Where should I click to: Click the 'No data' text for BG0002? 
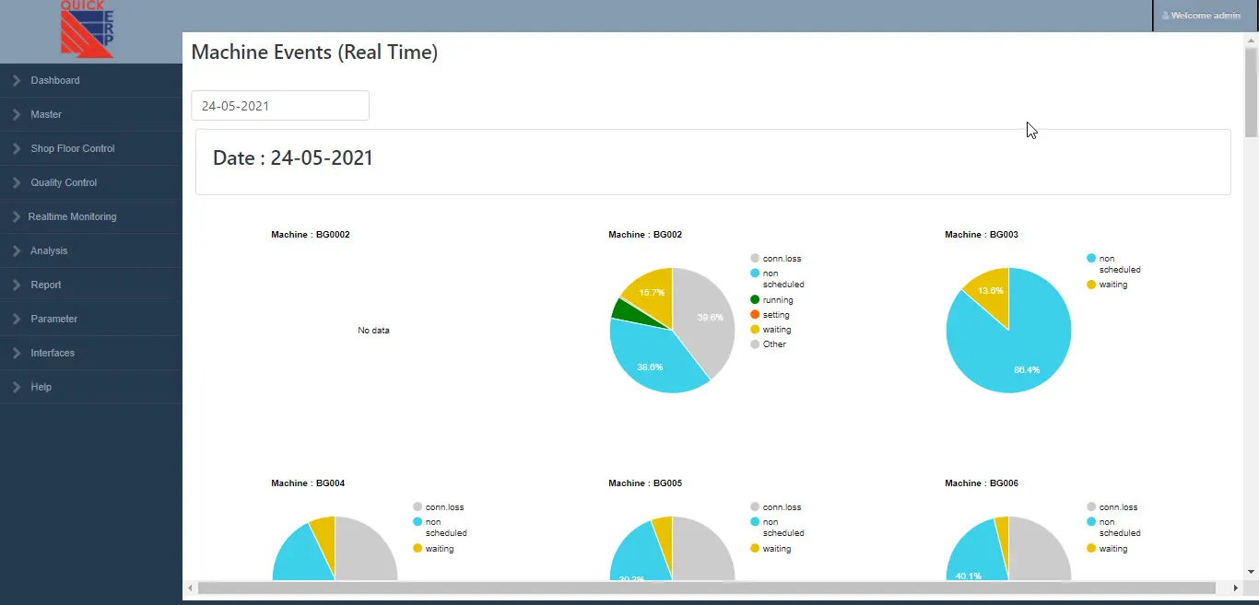coord(373,330)
